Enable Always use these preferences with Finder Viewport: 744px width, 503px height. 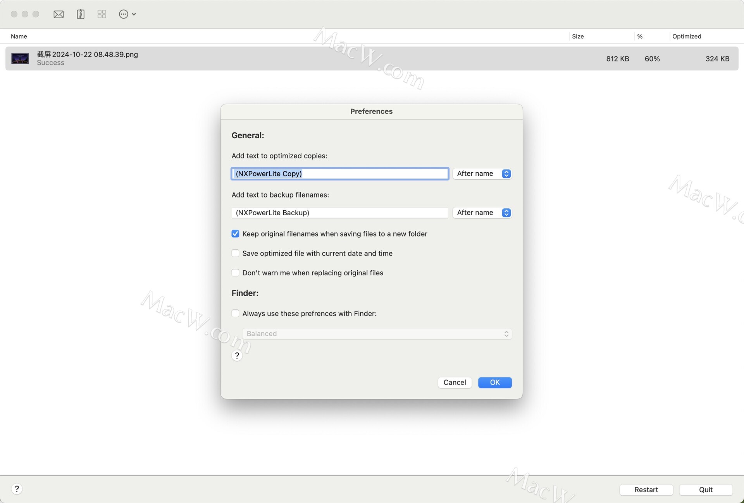click(235, 313)
